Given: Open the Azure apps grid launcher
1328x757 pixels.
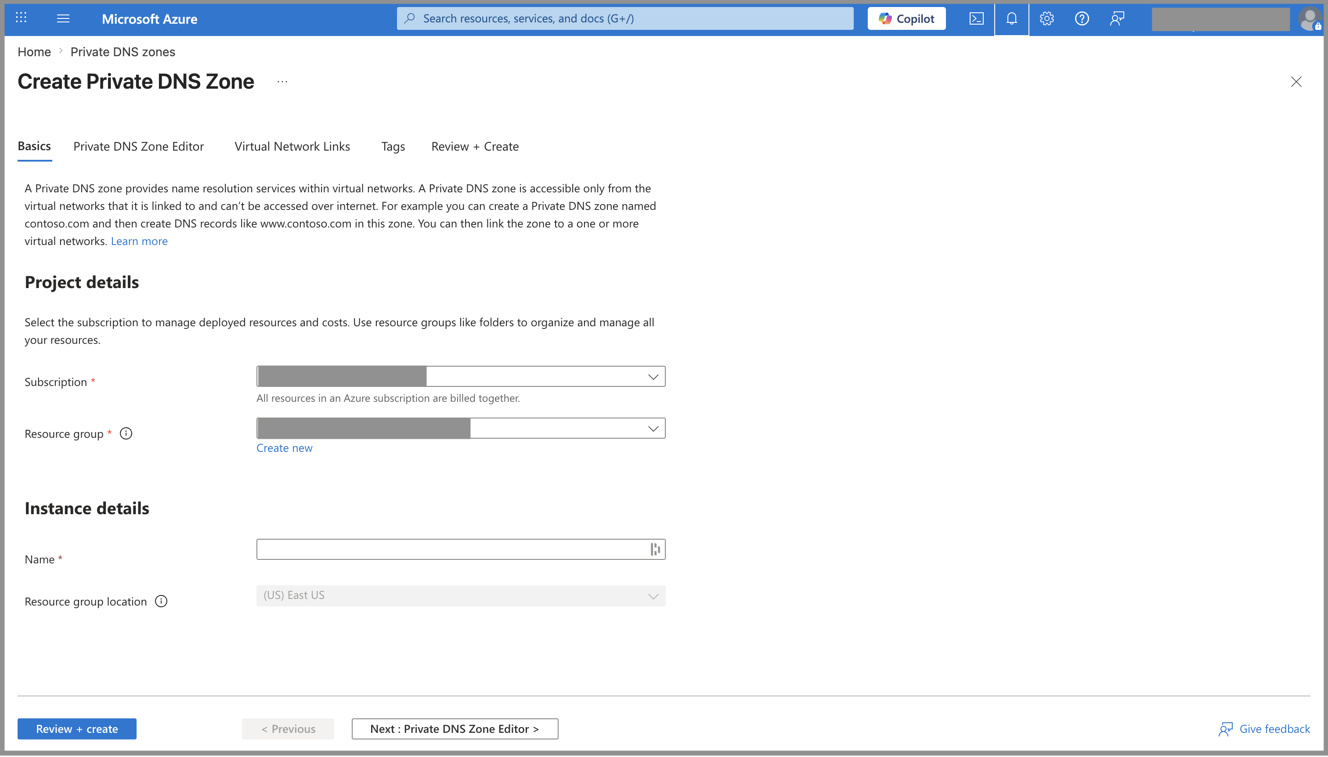Looking at the screenshot, I should [21, 18].
